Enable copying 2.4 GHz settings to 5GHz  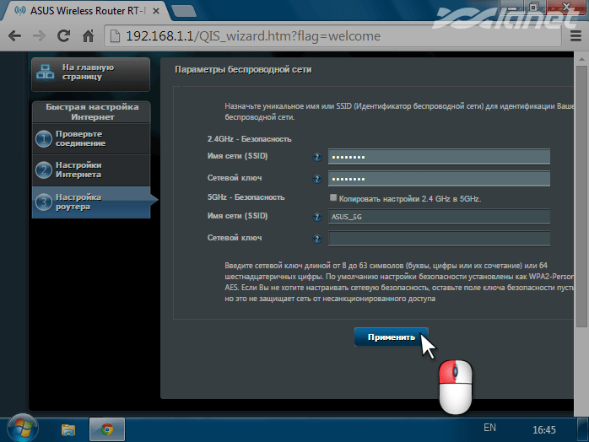333,197
